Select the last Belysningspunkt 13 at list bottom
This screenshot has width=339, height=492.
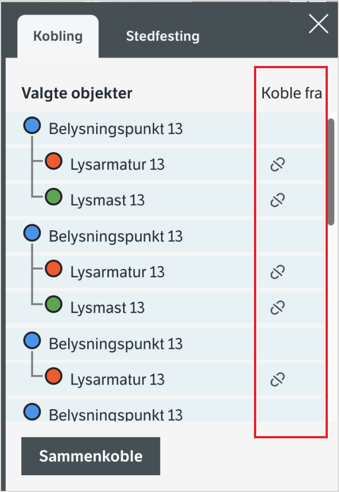[116, 415]
